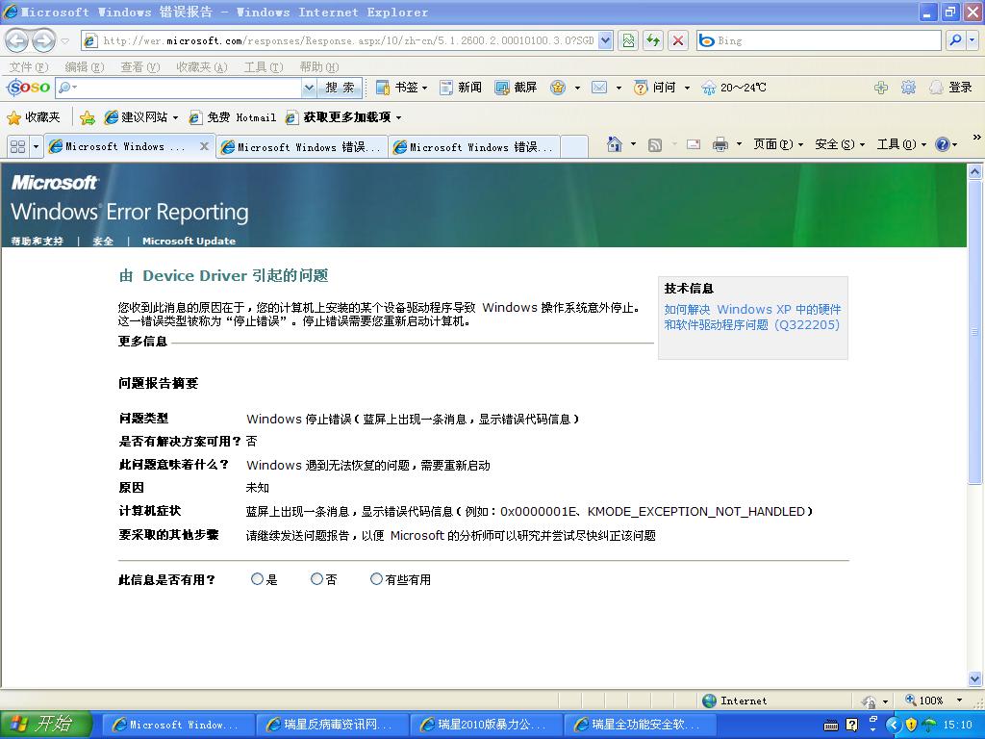Click the 登录 login icon

point(936,88)
